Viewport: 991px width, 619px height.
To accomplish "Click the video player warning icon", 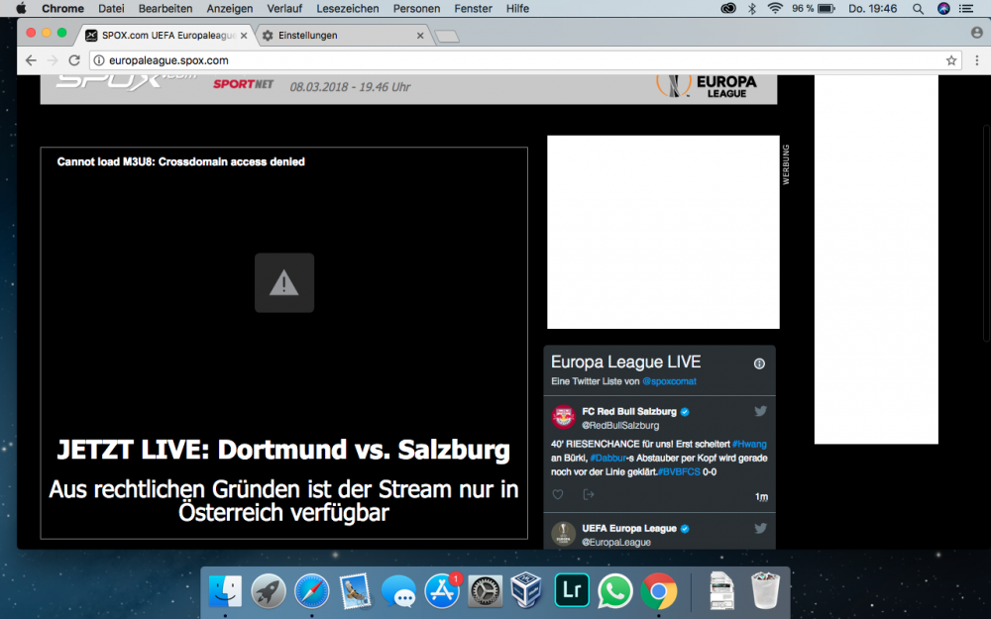I will click(284, 283).
